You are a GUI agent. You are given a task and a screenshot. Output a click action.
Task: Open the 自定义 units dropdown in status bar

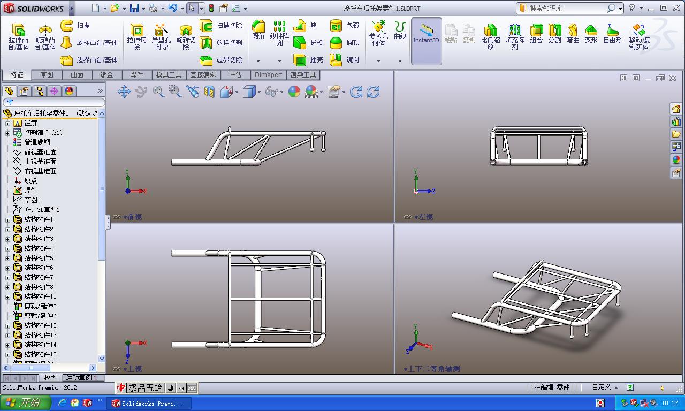click(x=605, y=387)
